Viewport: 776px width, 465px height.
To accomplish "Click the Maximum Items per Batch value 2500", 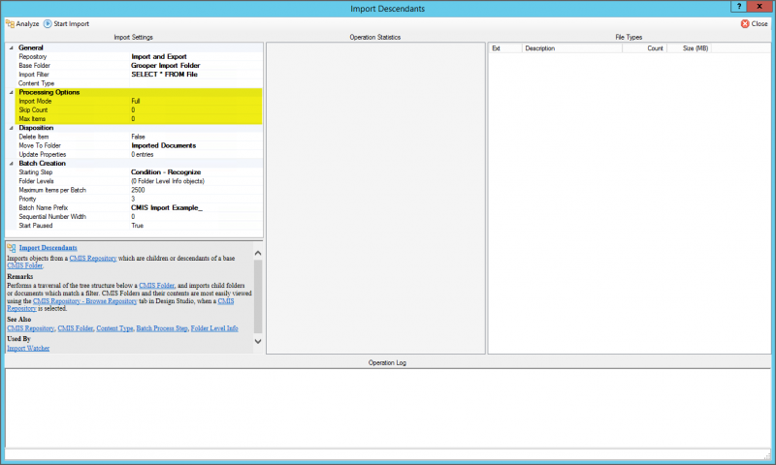I will (x=138, y=190).
